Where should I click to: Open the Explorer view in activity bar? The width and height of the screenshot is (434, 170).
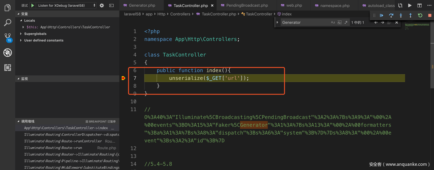[8, 8]
